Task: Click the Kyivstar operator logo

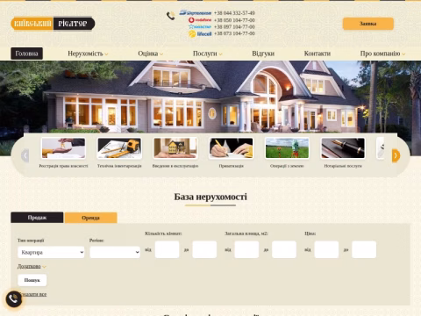Action: (200, 26)
